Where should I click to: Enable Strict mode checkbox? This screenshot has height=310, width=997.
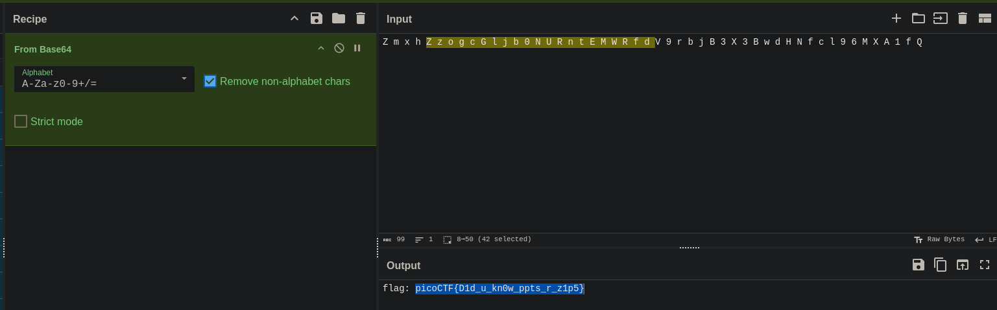(x=21, y=121)
